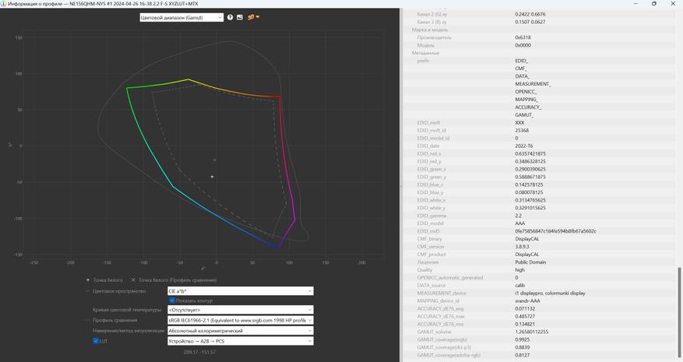This screenshot has height=362, width=683.
Task: Expand the sRGB IEC61966-2.1 comparison profile list
Action: tap(241, 320)
